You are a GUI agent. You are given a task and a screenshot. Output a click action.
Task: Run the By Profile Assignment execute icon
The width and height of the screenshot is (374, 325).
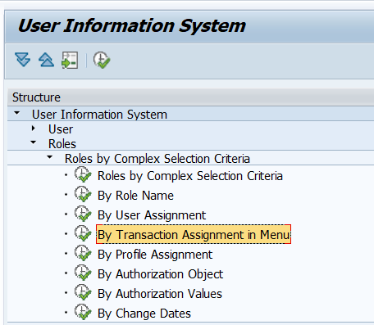pos(83,253)
